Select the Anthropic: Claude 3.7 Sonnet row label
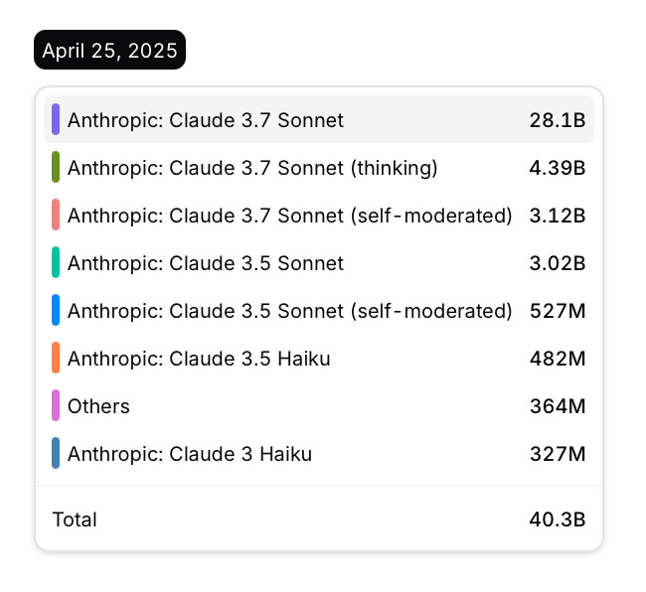646x592 pixels. 206,120
